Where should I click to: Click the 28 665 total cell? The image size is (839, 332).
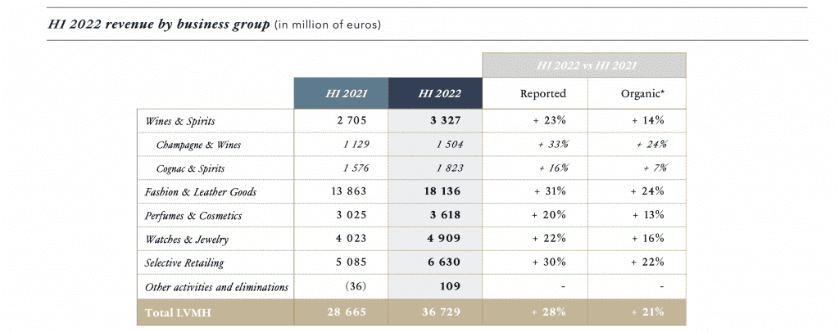341,312
